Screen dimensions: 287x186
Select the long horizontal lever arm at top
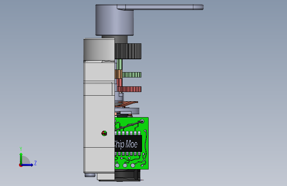click(x=160, y=7)
